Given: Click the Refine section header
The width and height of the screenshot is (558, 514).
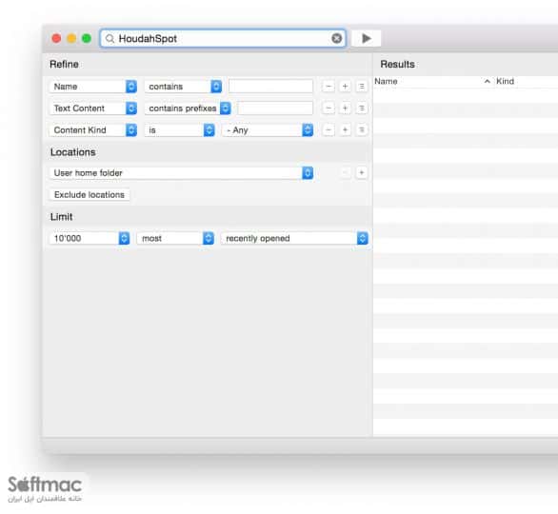Looking at the screenshot, I should point(64,65).
